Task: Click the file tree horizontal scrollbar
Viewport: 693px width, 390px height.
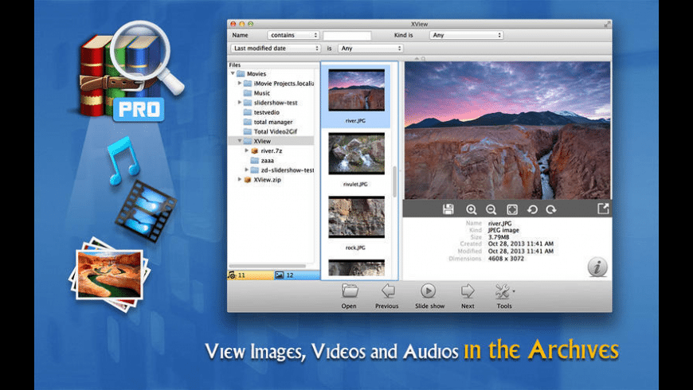Action: tap(267, 266)
